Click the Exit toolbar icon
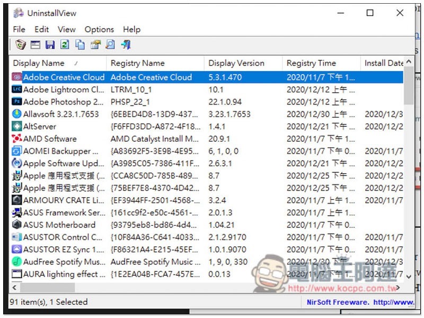The image size is (424, 318). (126, 45)
